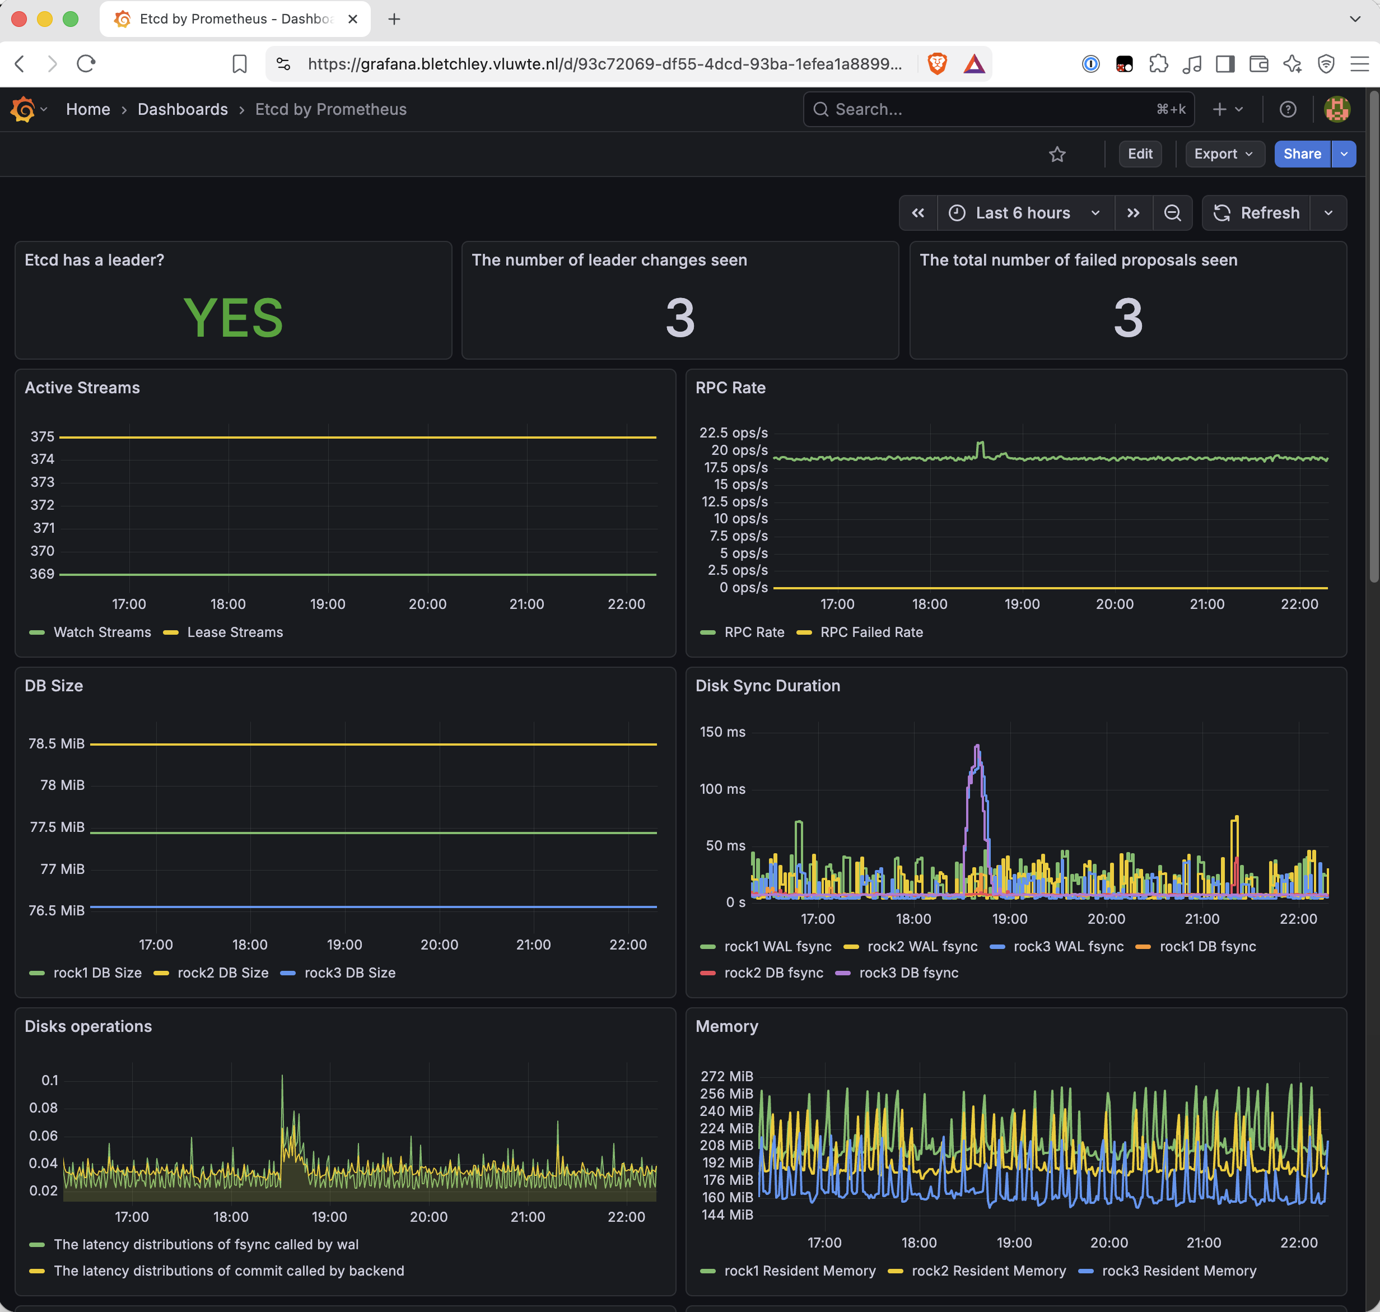This screenshot has height=1312, width=1380.
Task: Click the Refresh dashboard button
Action: coord(1256,213)
